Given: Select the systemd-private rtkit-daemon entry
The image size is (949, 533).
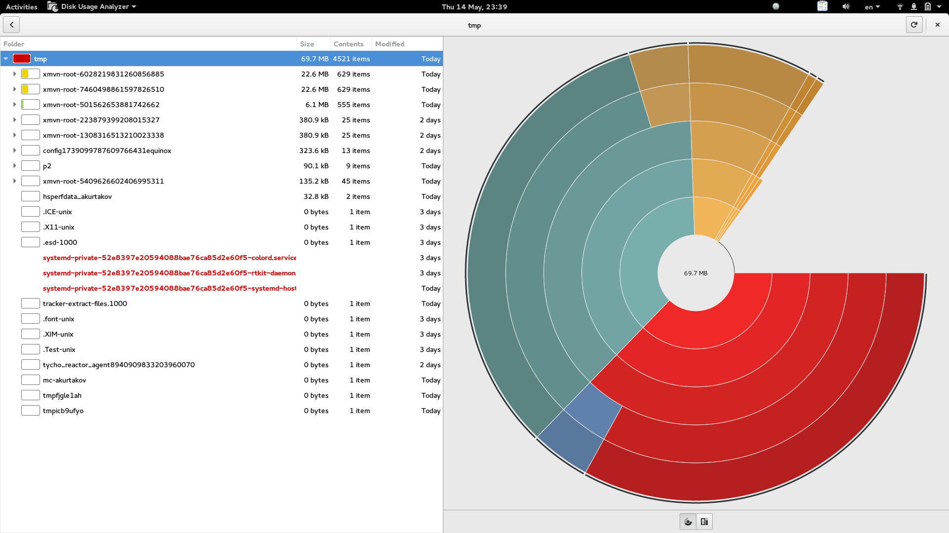Looking at the screenshot, I should point(221,273).
